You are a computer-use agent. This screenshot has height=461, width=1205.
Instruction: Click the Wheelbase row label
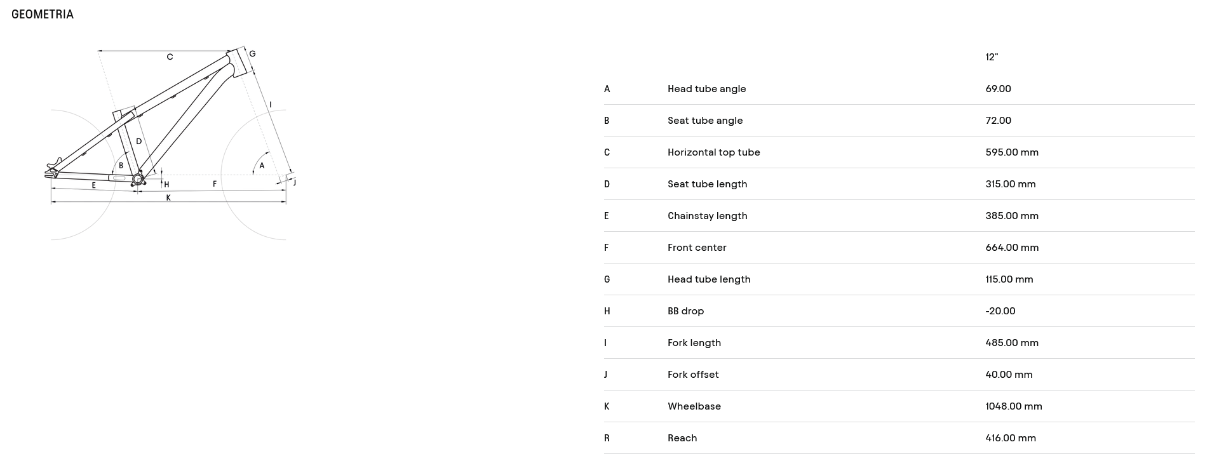[694, 406]
